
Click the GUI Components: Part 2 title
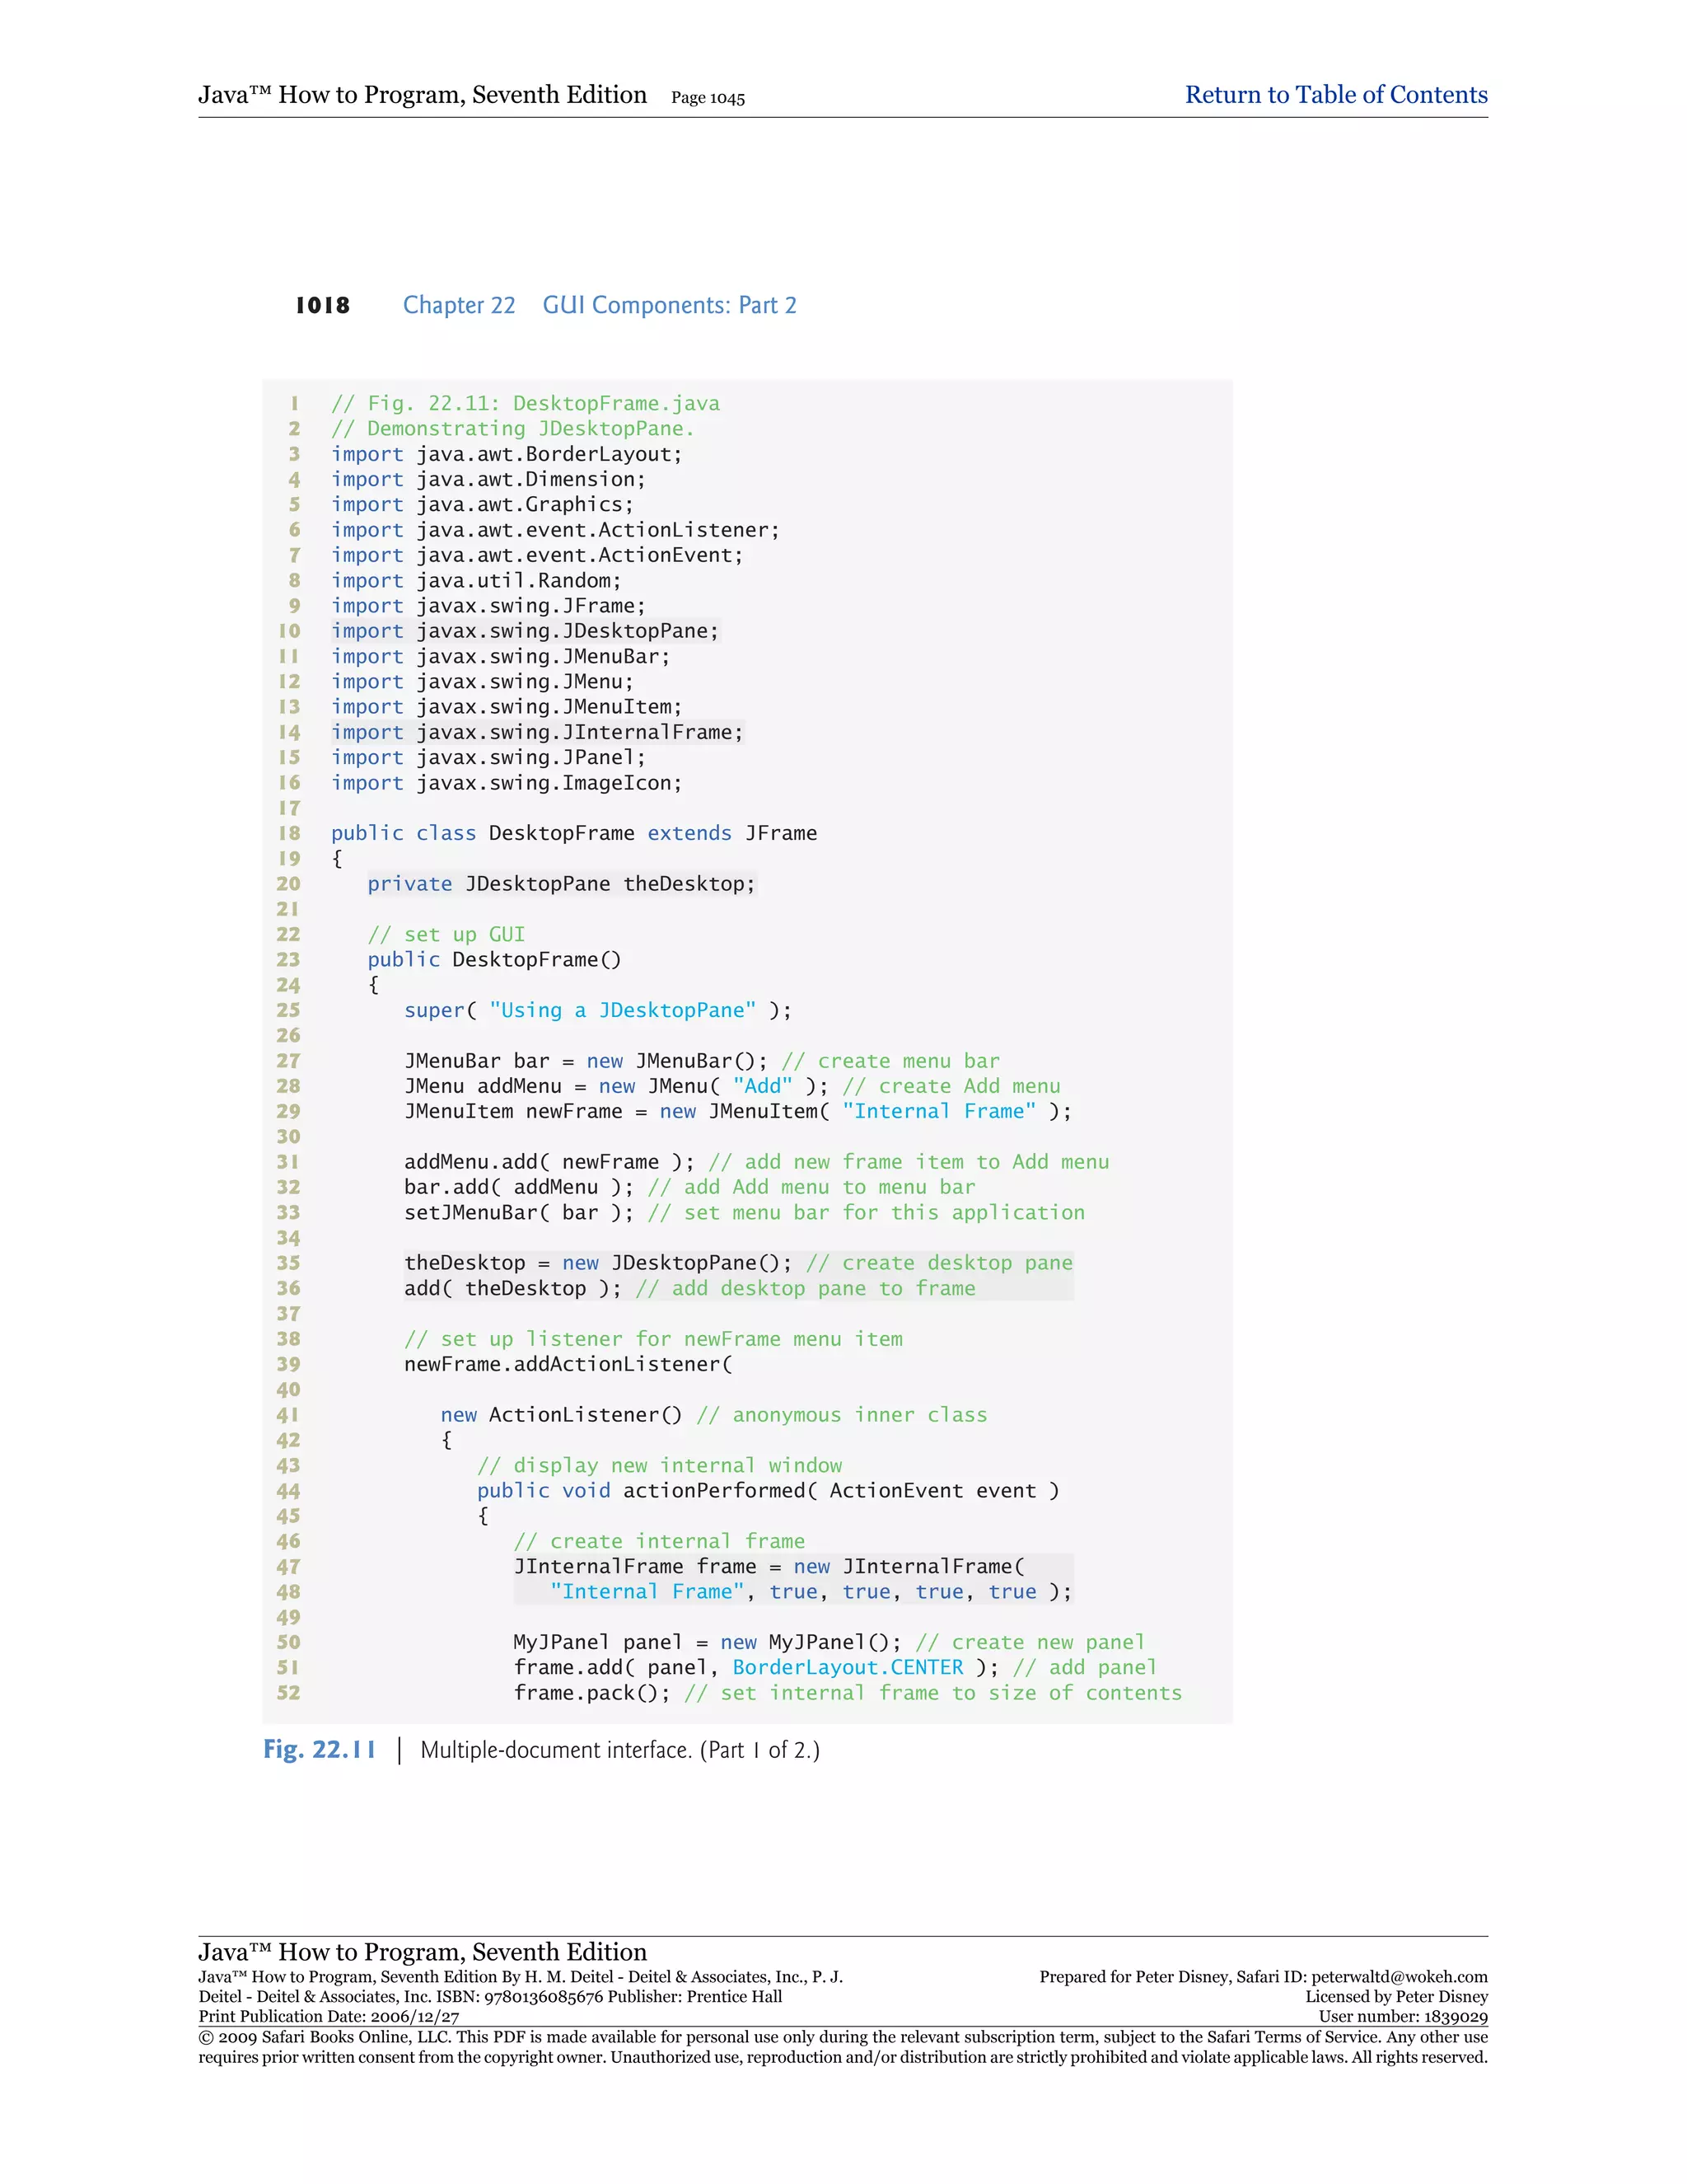point(669,305)
